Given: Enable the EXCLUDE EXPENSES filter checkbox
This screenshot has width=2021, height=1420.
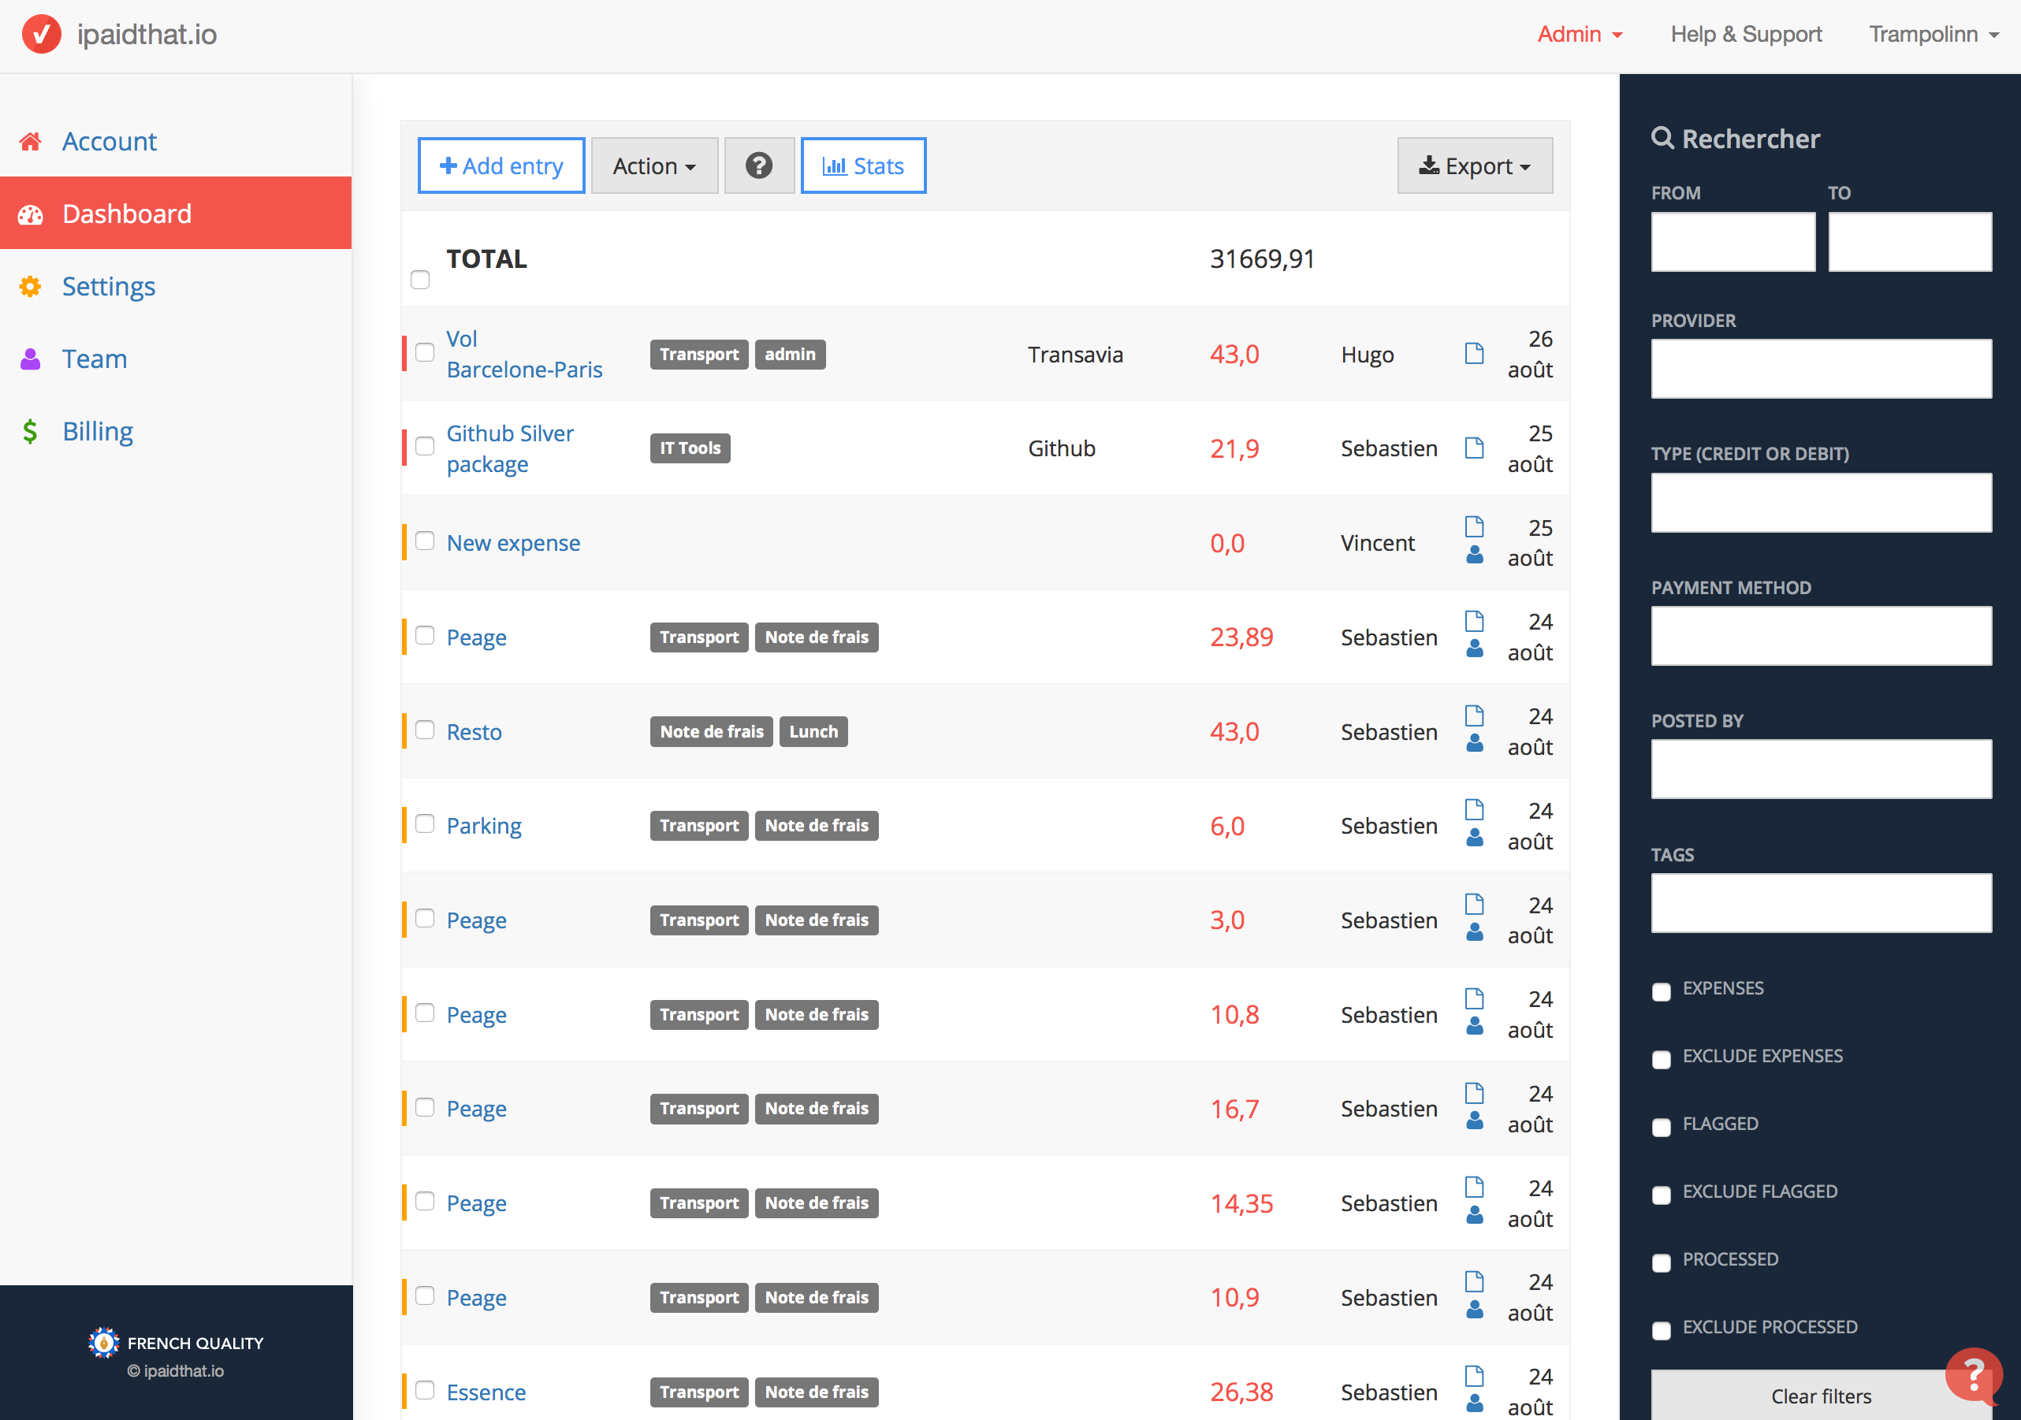Looking at the screenshot, I should 1661,1059.
